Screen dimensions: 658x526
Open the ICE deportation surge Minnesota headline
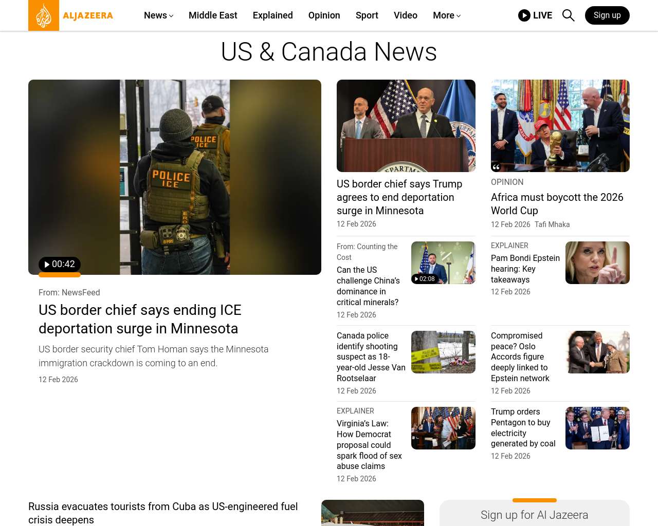(x=140, y=319)
